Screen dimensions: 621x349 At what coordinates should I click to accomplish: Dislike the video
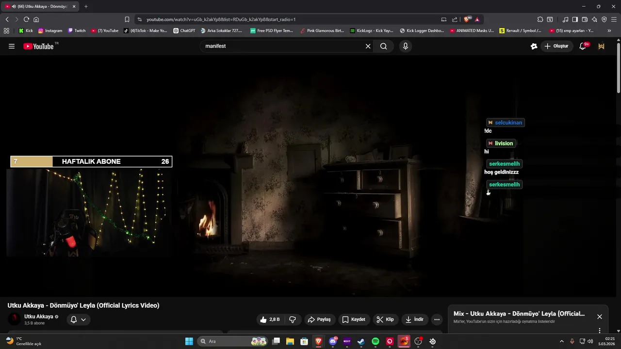click(293, 319)
